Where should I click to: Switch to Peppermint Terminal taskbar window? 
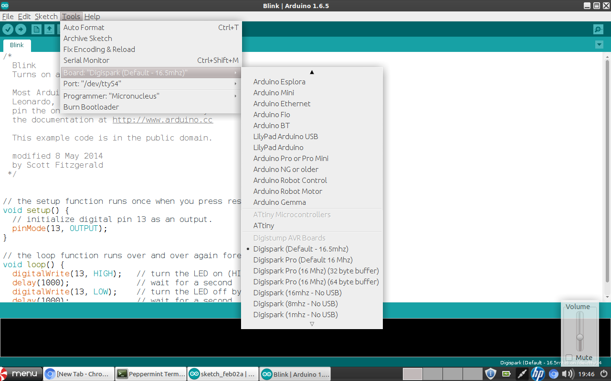[151, 374]
